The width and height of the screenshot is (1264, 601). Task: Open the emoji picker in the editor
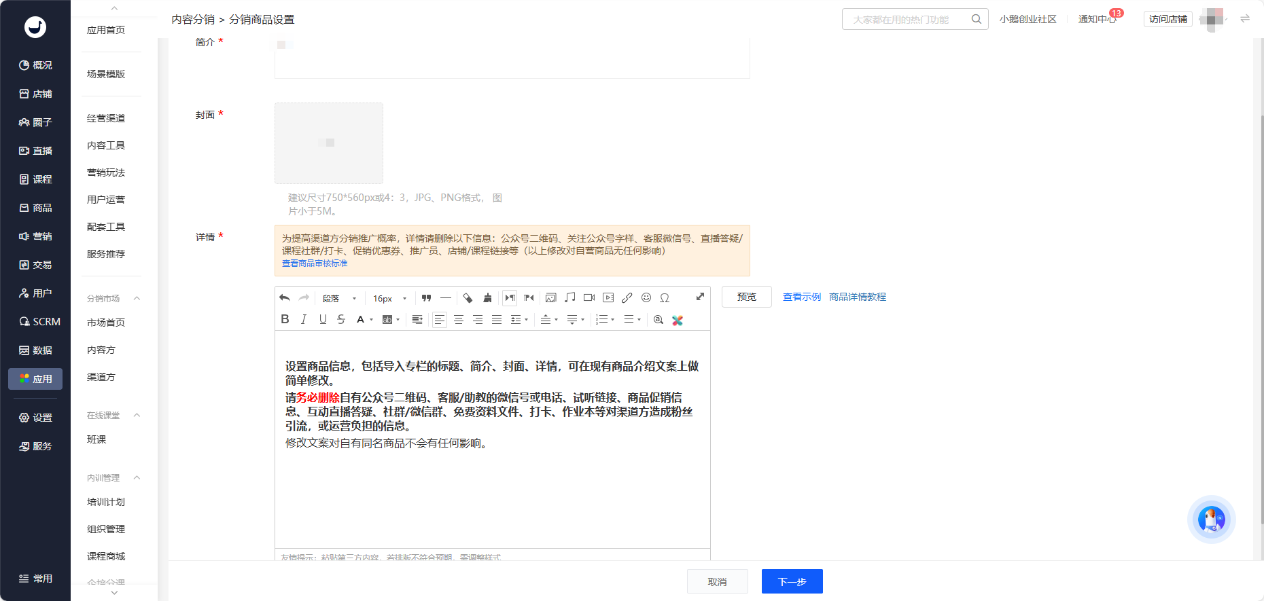[x=646, y=297]
